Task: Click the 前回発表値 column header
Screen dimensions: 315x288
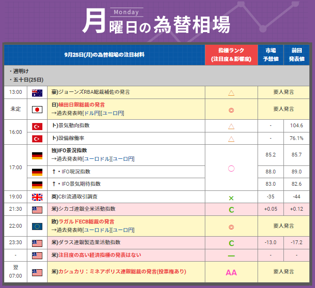Action: (297, 55)
